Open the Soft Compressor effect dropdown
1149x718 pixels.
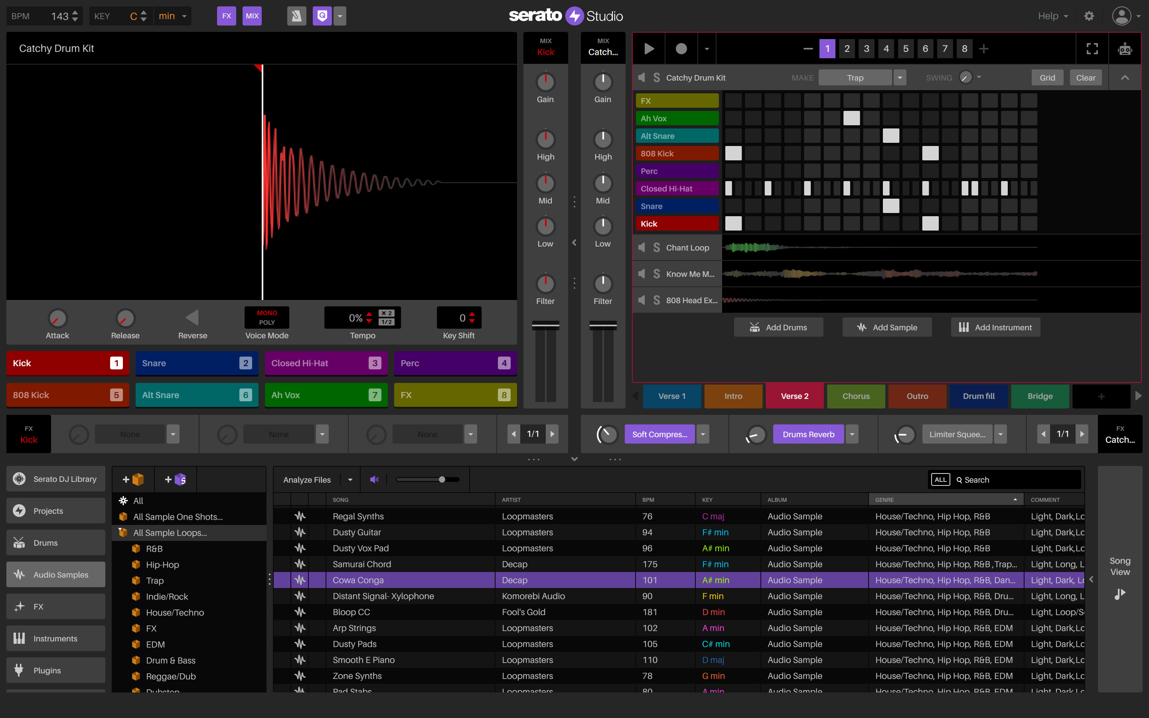(x=703, y=434)
